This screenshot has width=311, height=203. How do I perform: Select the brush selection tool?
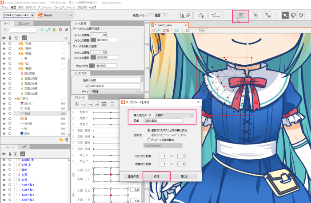[301, 15]
